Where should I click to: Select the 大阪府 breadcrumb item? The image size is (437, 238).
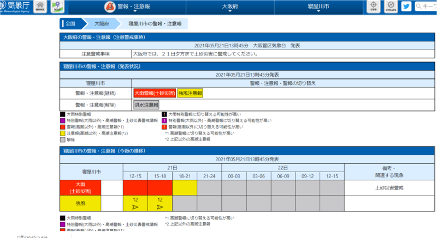(x=102, y=24)
